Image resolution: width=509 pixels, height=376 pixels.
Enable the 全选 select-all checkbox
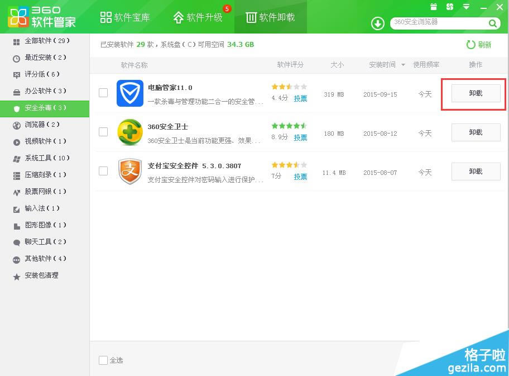103,360
